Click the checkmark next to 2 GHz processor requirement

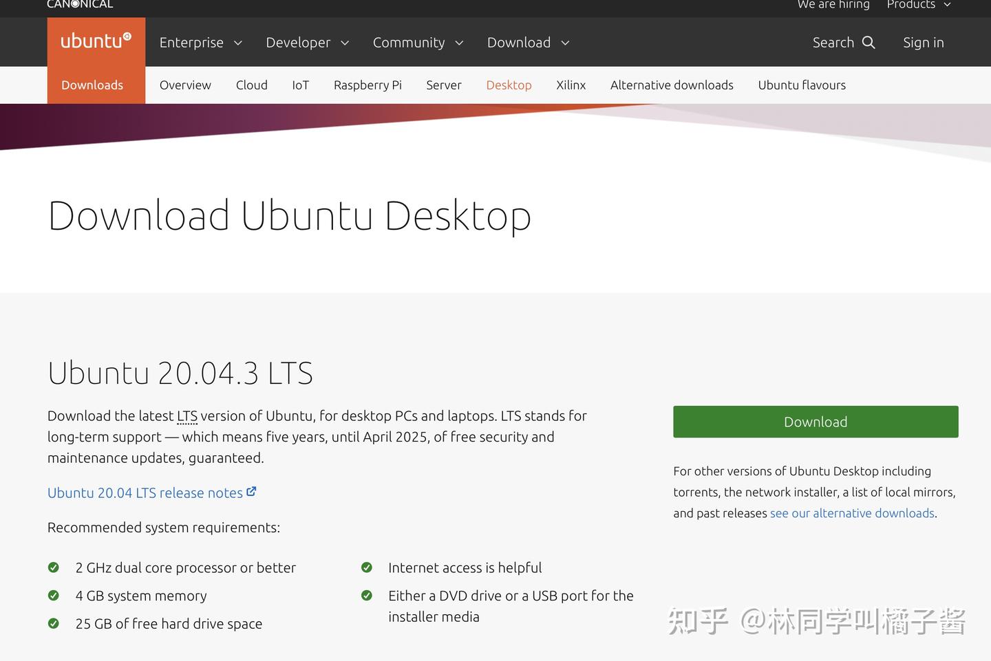tap(54, 567)
